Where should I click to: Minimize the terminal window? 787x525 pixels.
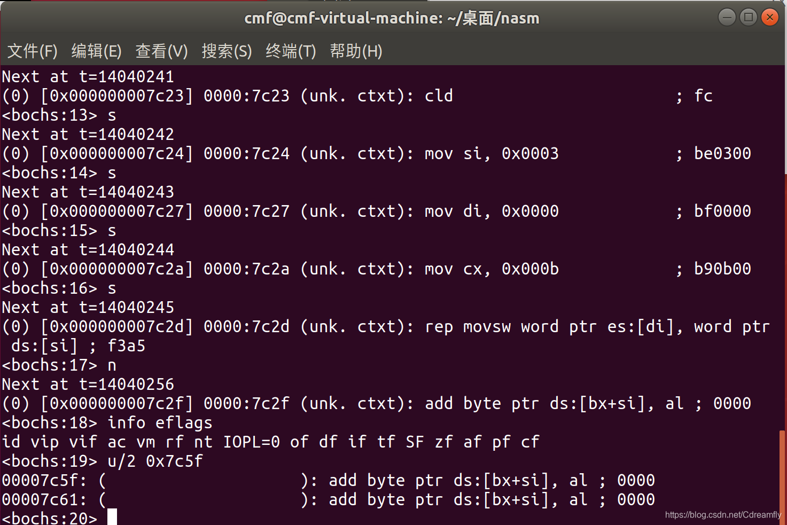point(727,17)
